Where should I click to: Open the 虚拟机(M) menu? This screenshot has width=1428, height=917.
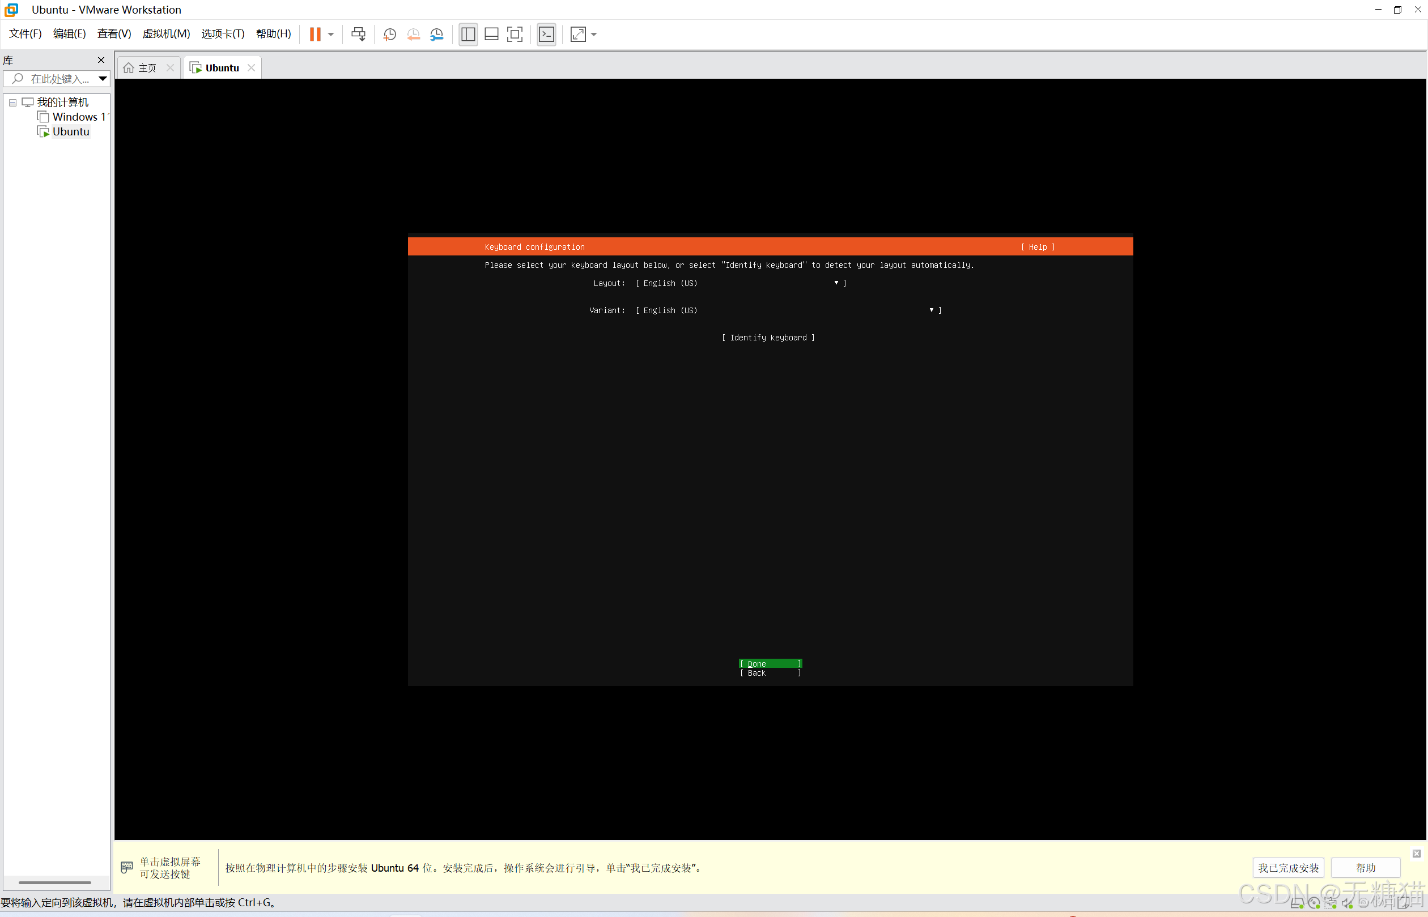166,34
